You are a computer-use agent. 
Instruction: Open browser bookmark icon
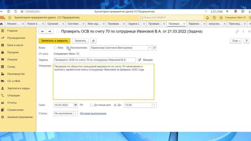[227, 11]
